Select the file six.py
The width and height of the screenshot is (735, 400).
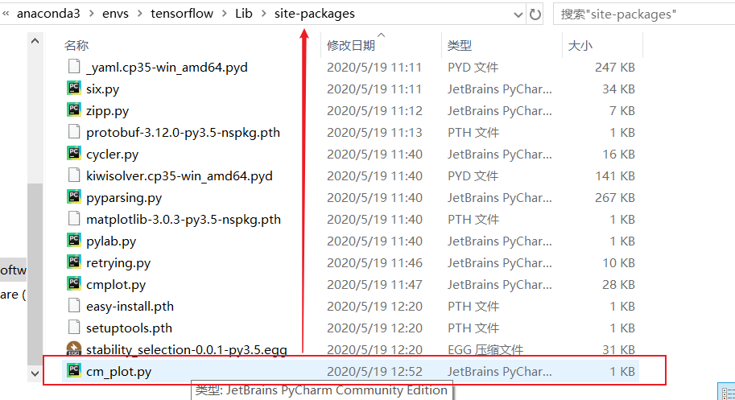pos(103,89)
